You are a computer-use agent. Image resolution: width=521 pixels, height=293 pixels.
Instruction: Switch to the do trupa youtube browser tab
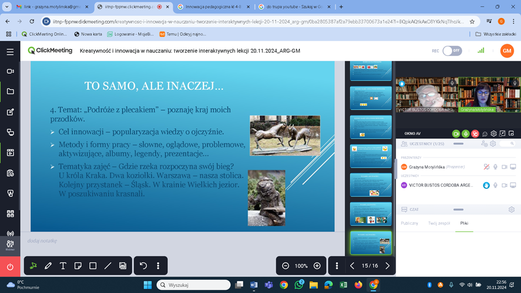click(x=294, y=7)
